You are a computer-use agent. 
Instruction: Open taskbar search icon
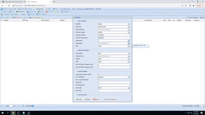click(8, 113)
